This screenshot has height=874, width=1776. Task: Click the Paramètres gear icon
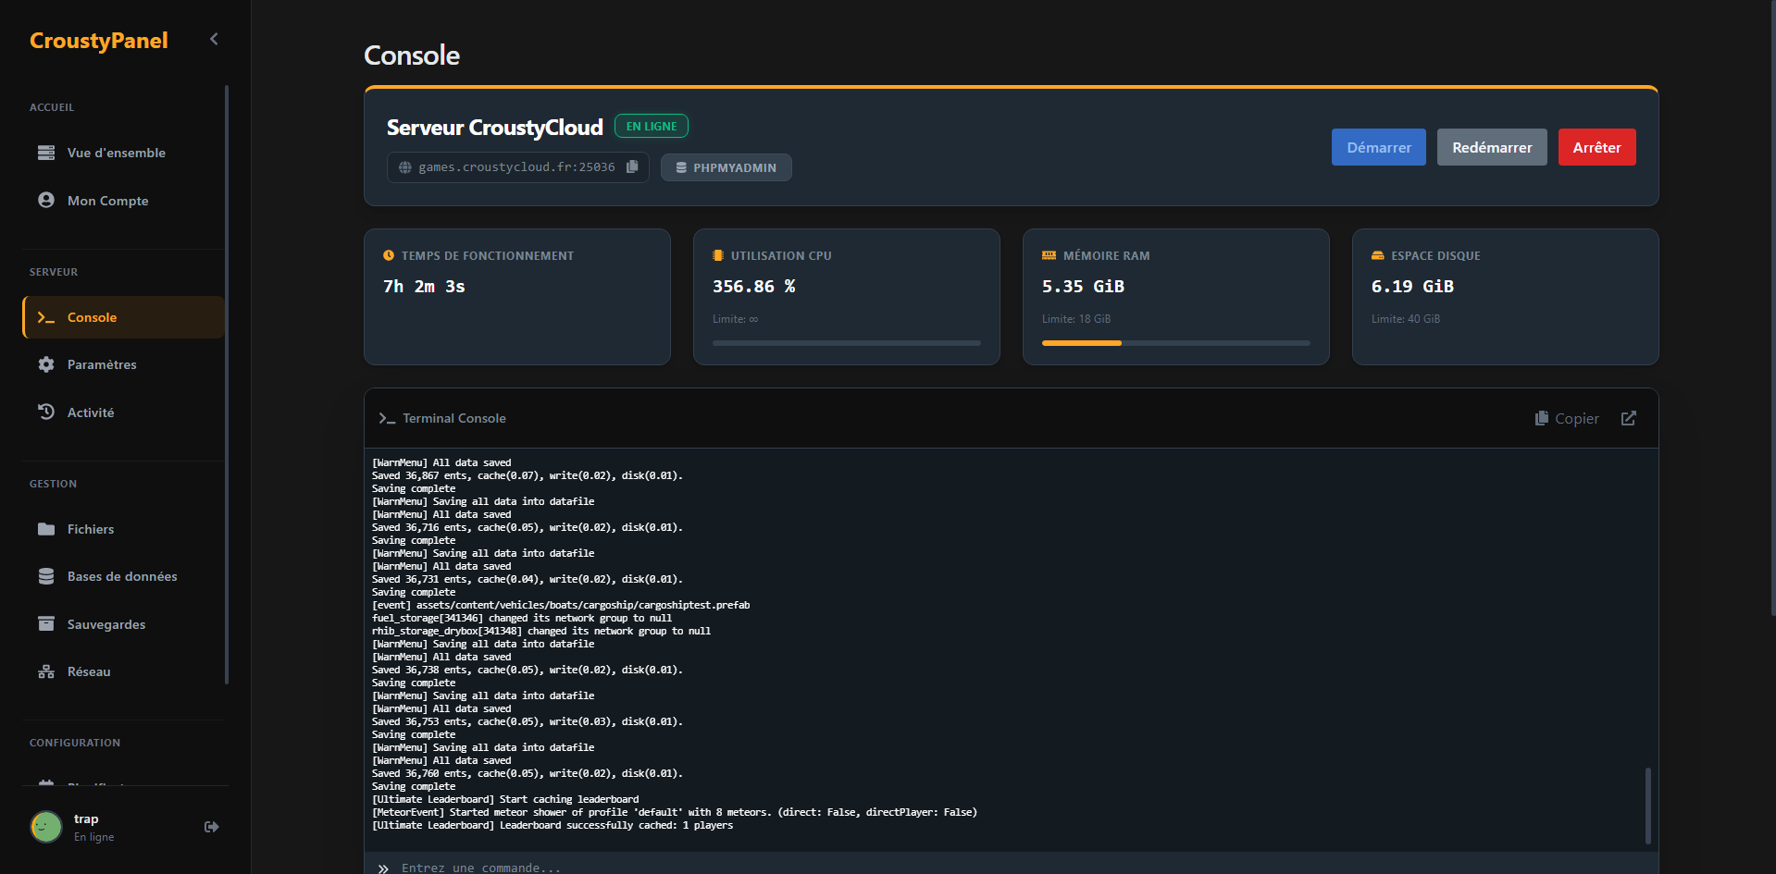[x=46, y=364]
